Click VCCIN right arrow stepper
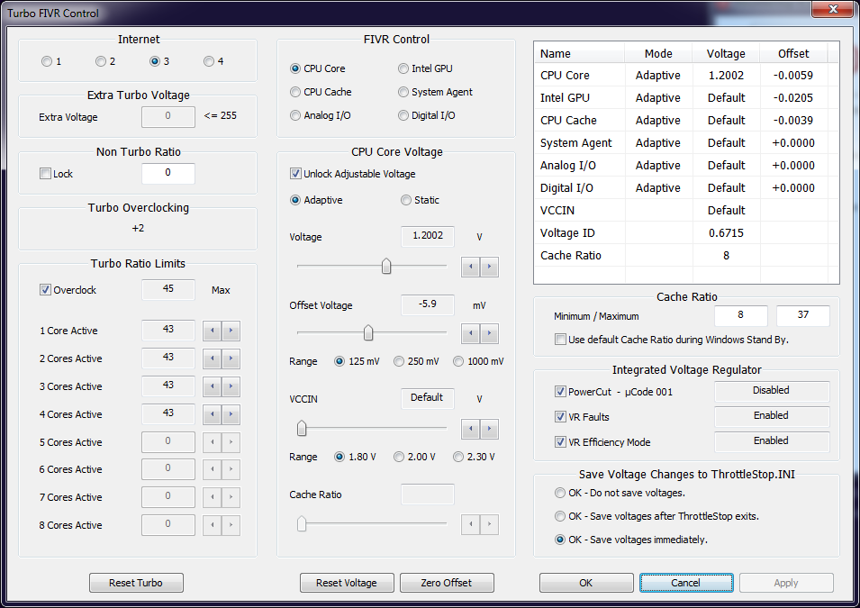The image size is (860, 608). [x=489, y=429]
